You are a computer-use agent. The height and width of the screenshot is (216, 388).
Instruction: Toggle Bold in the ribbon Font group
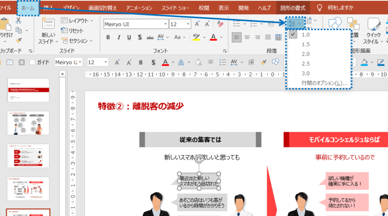(x=108, y=37)
